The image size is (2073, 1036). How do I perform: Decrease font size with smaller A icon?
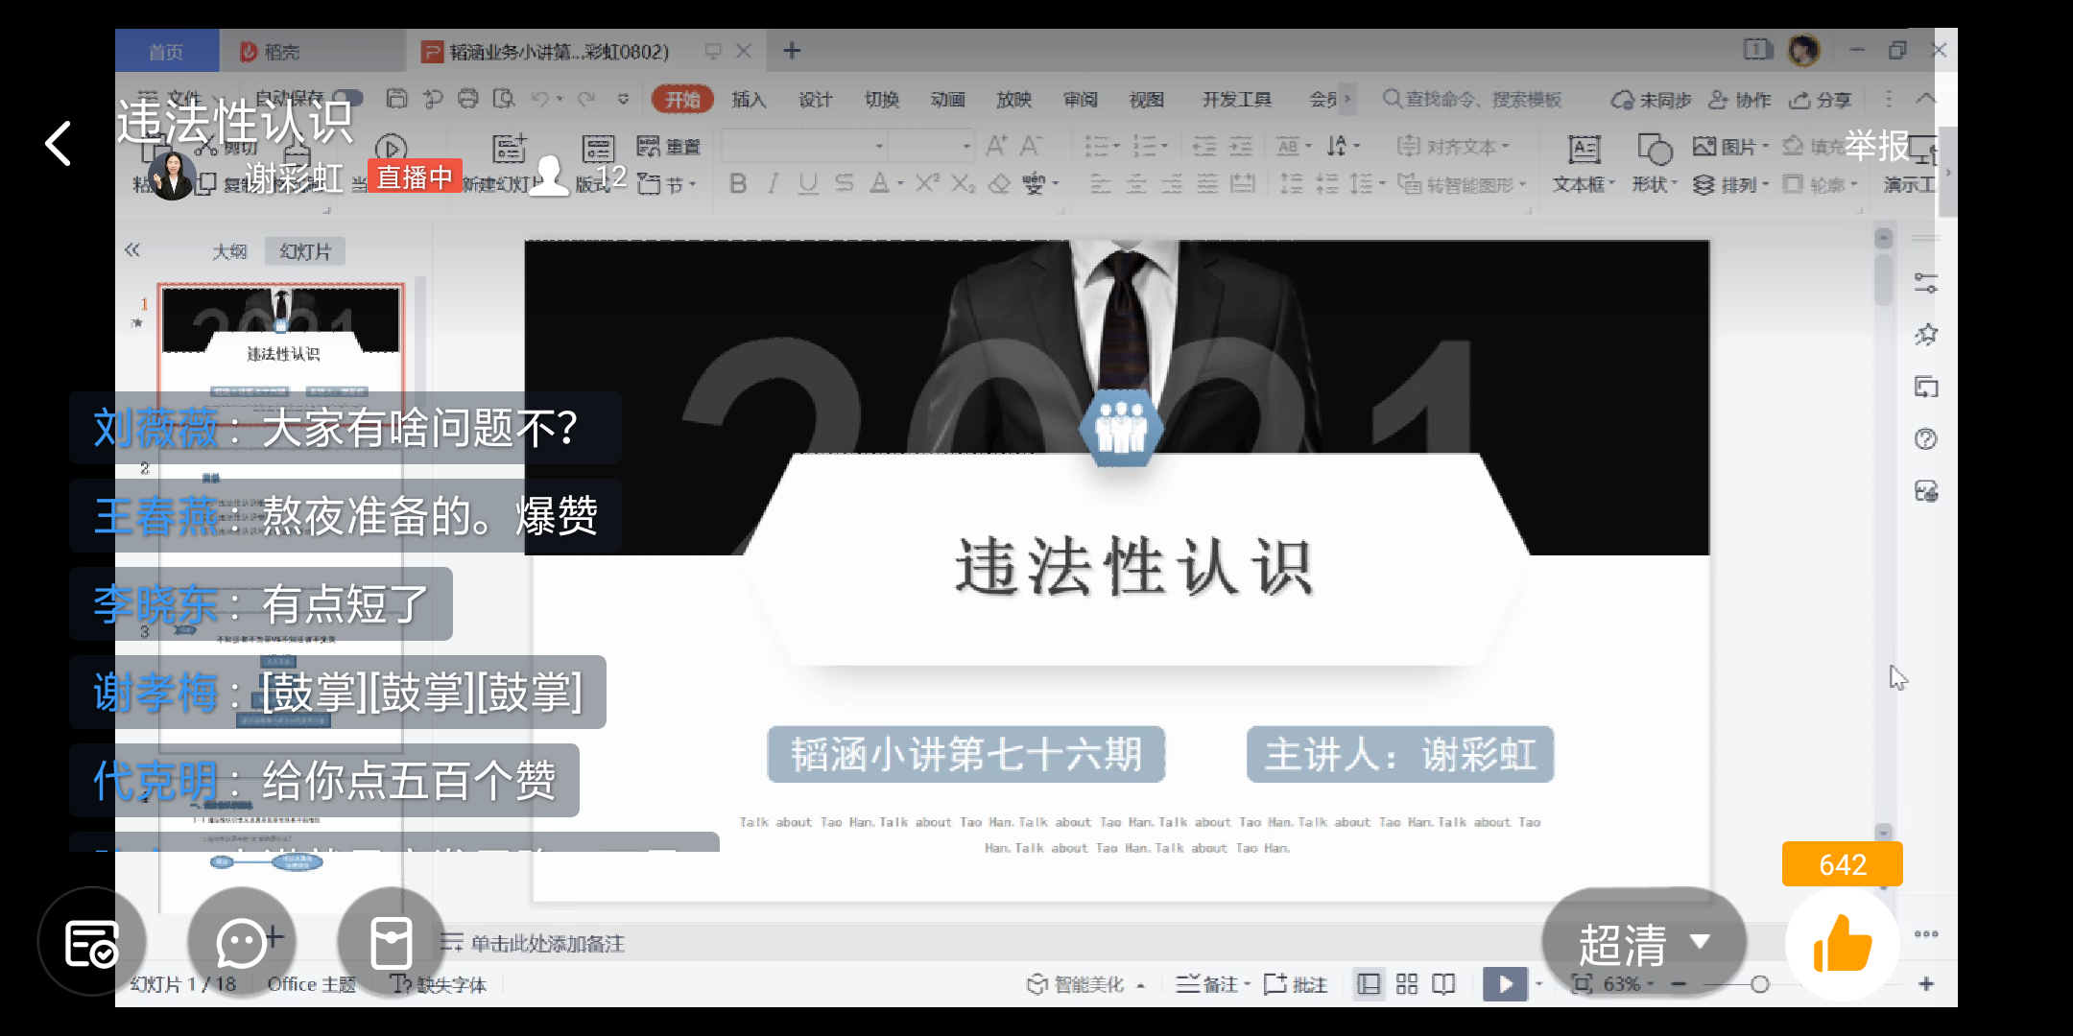[x=1031, y=146]
